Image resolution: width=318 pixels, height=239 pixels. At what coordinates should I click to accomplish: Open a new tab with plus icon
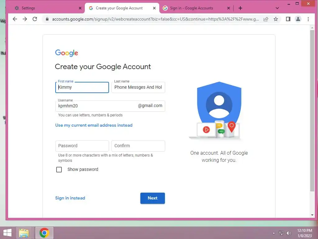(240, 8)
